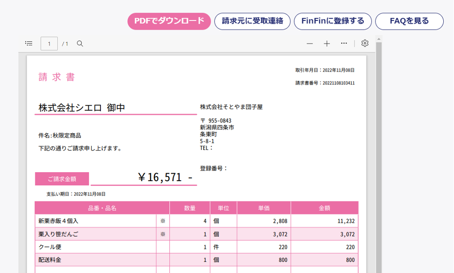This screenshot has height=273, width=454.
Task: Click the 新栗赤飯４個入 item name
Action: click(58, 221)
